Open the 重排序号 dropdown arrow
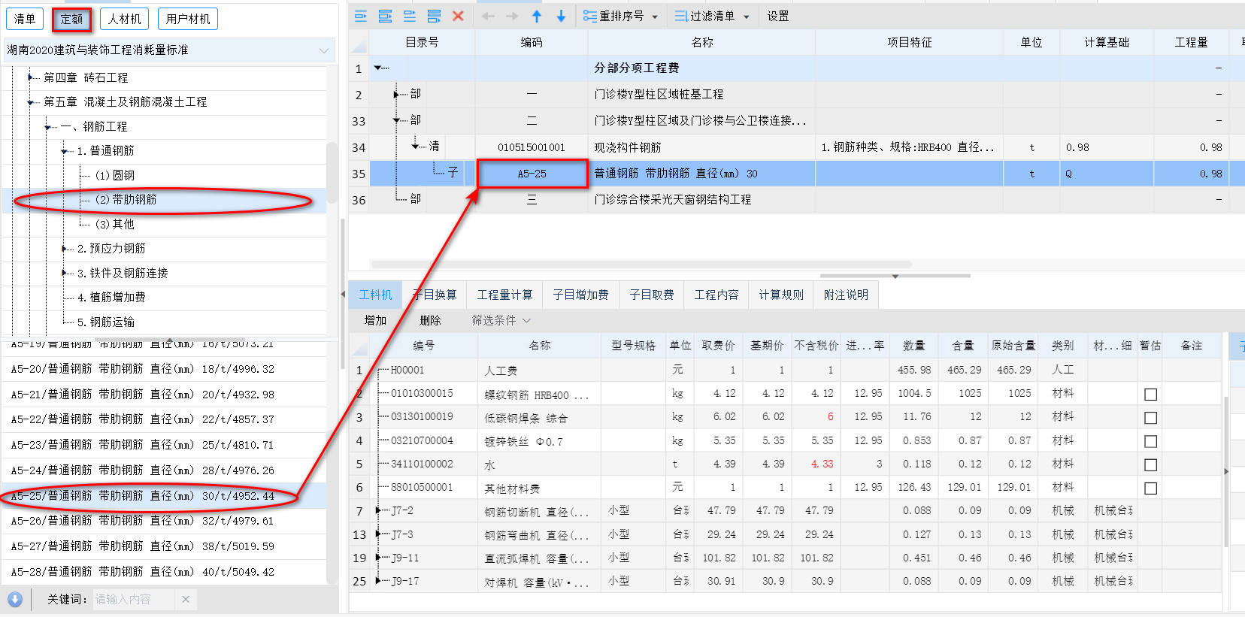The image size is (1245, 617). tap(655, 17)
